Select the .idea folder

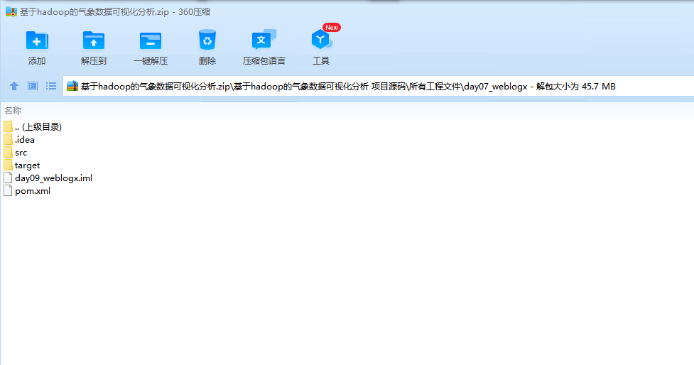[19, 140]
